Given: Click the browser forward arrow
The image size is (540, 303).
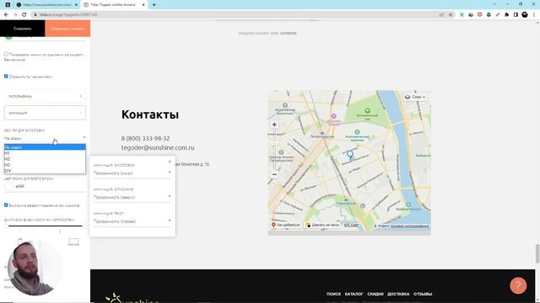Looking at the screenshot, I should (x=15, y=14).
